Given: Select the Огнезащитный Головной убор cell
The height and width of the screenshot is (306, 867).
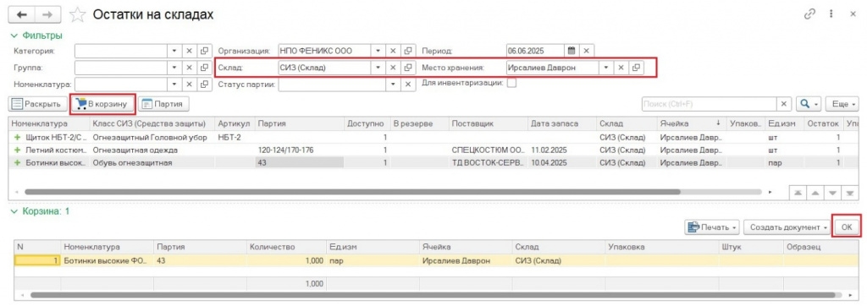Looking at the screenshot, I should [x=152, y=137].
